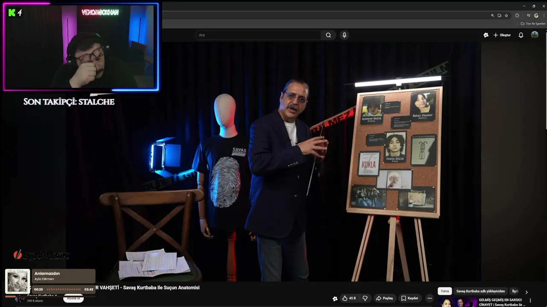Click Abone ol subscribe button
The height and width of the screenshot is (307, 547).
[x=74, y=298]
